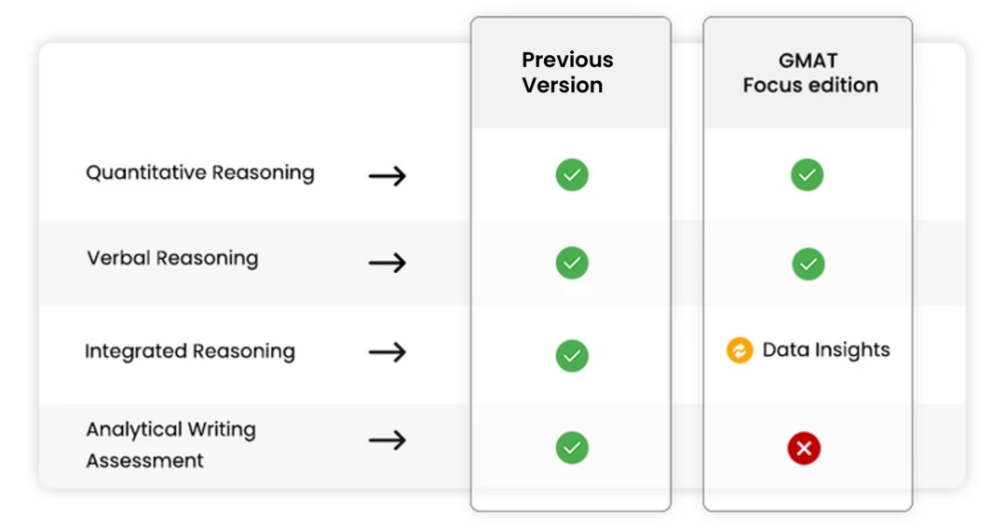Viewport: 1006px width, 532px height.
Task: Click the arrow beside Analytical Writing Assessment
Action: coord(387,440)
